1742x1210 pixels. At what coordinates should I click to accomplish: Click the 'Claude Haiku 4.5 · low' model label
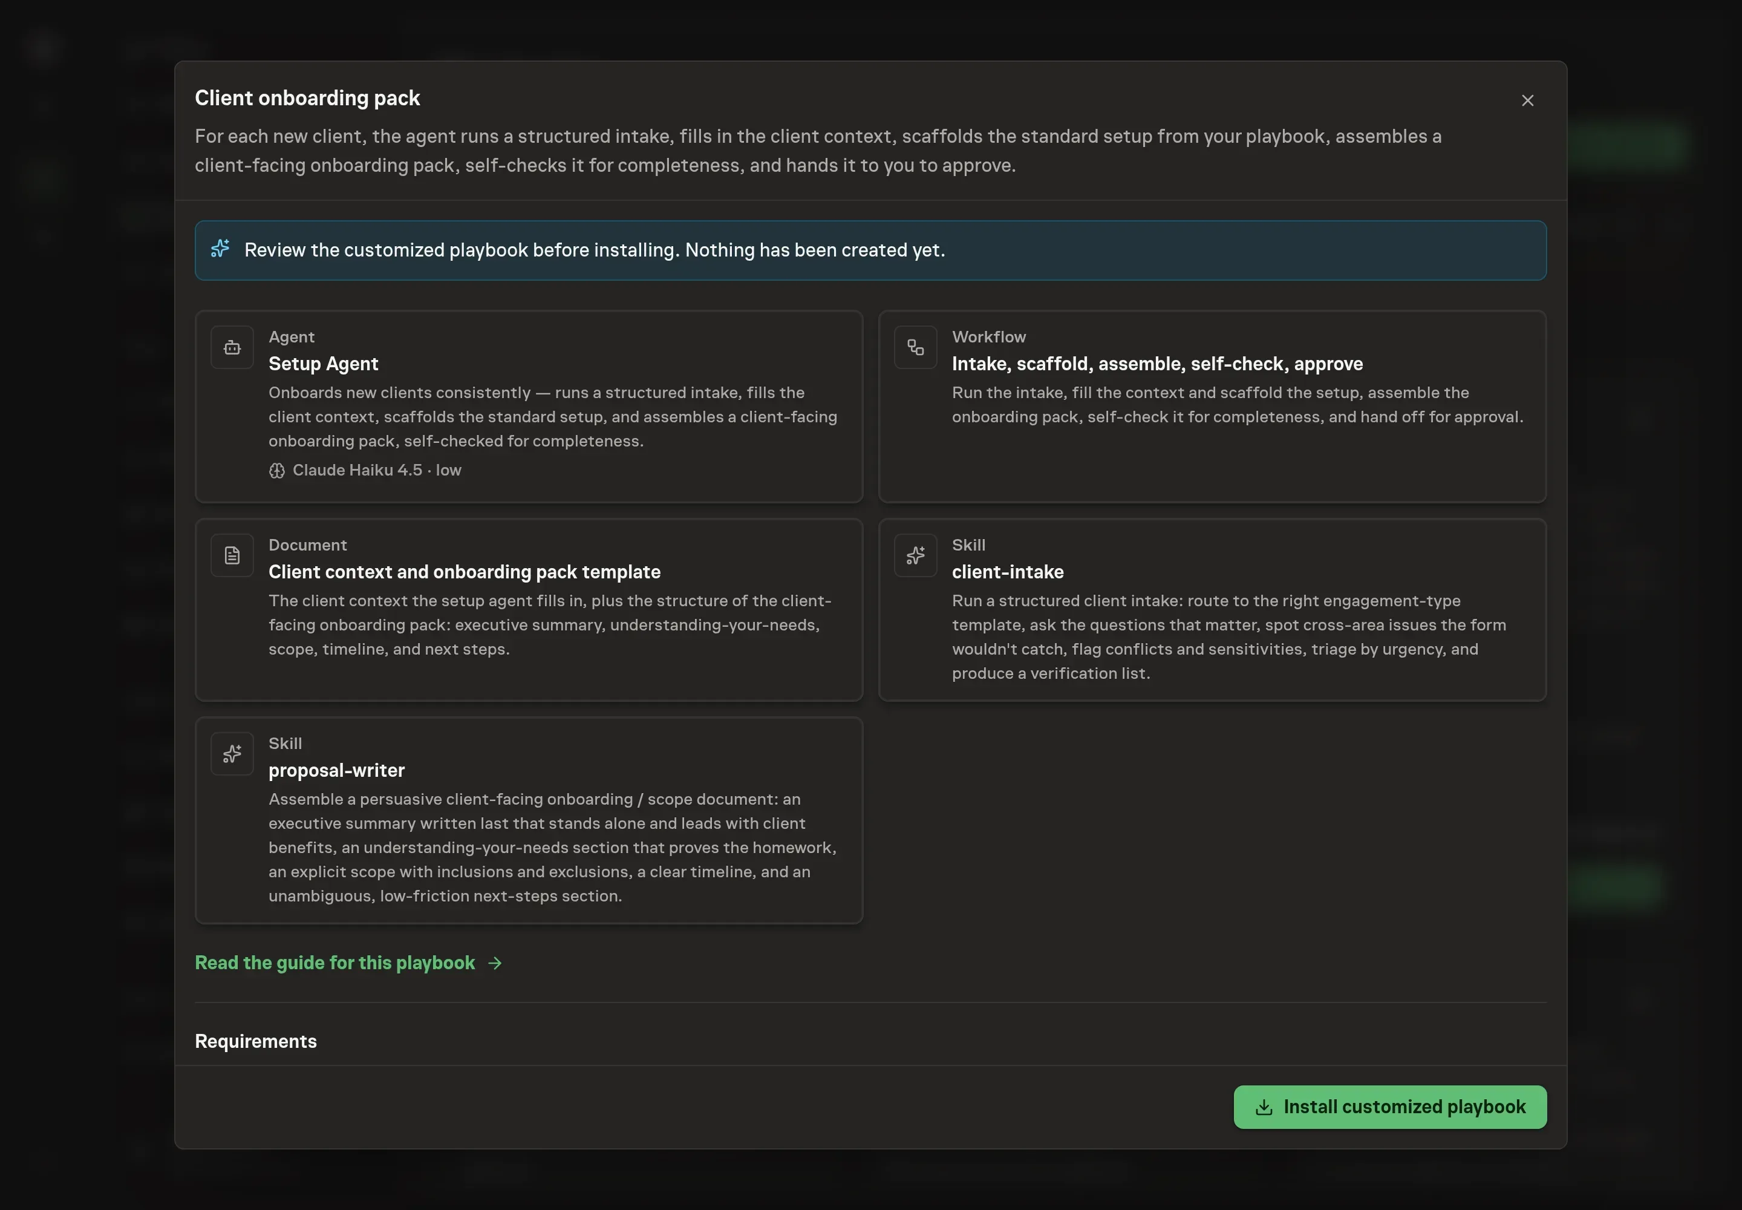click(x=377, y=470)
